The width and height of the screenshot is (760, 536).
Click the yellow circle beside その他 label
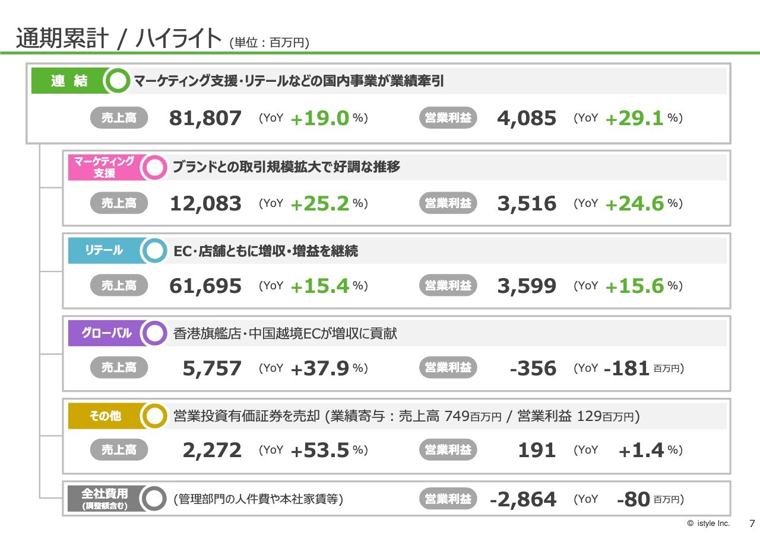[155, 416]
